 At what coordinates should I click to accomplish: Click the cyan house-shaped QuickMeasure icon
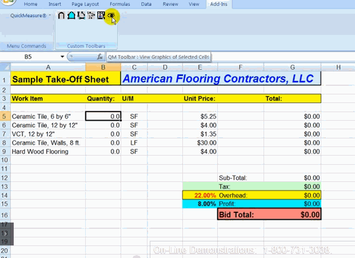pos(71,15)
